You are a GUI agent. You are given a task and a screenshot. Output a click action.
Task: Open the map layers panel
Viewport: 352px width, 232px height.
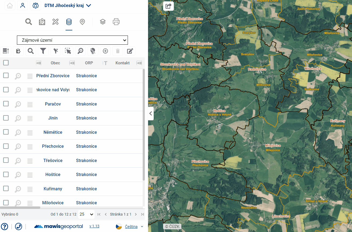[103, 22]
